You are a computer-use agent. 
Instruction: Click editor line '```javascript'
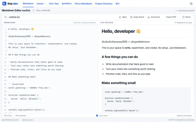pyautogui.click(x=16, y=84)
